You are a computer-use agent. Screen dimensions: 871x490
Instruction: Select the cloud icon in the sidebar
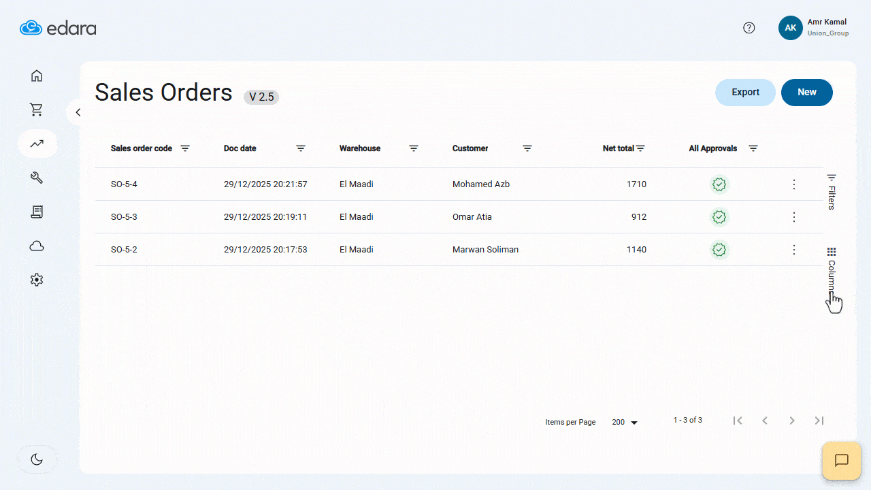point(36,246)
